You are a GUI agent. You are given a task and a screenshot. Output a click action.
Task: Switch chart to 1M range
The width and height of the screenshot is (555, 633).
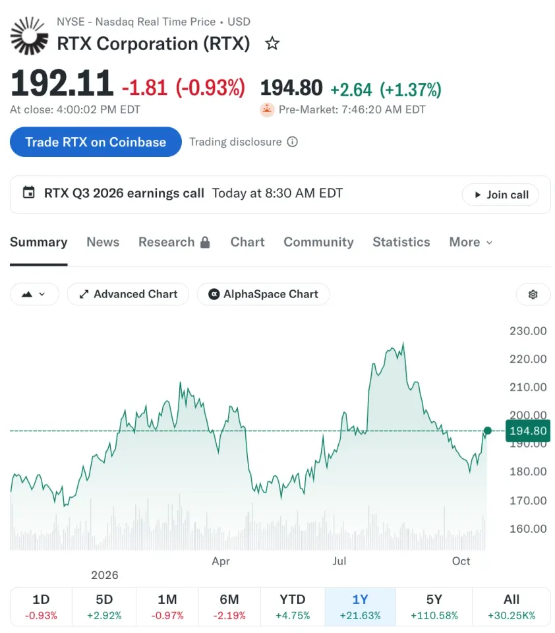[167, 607]
